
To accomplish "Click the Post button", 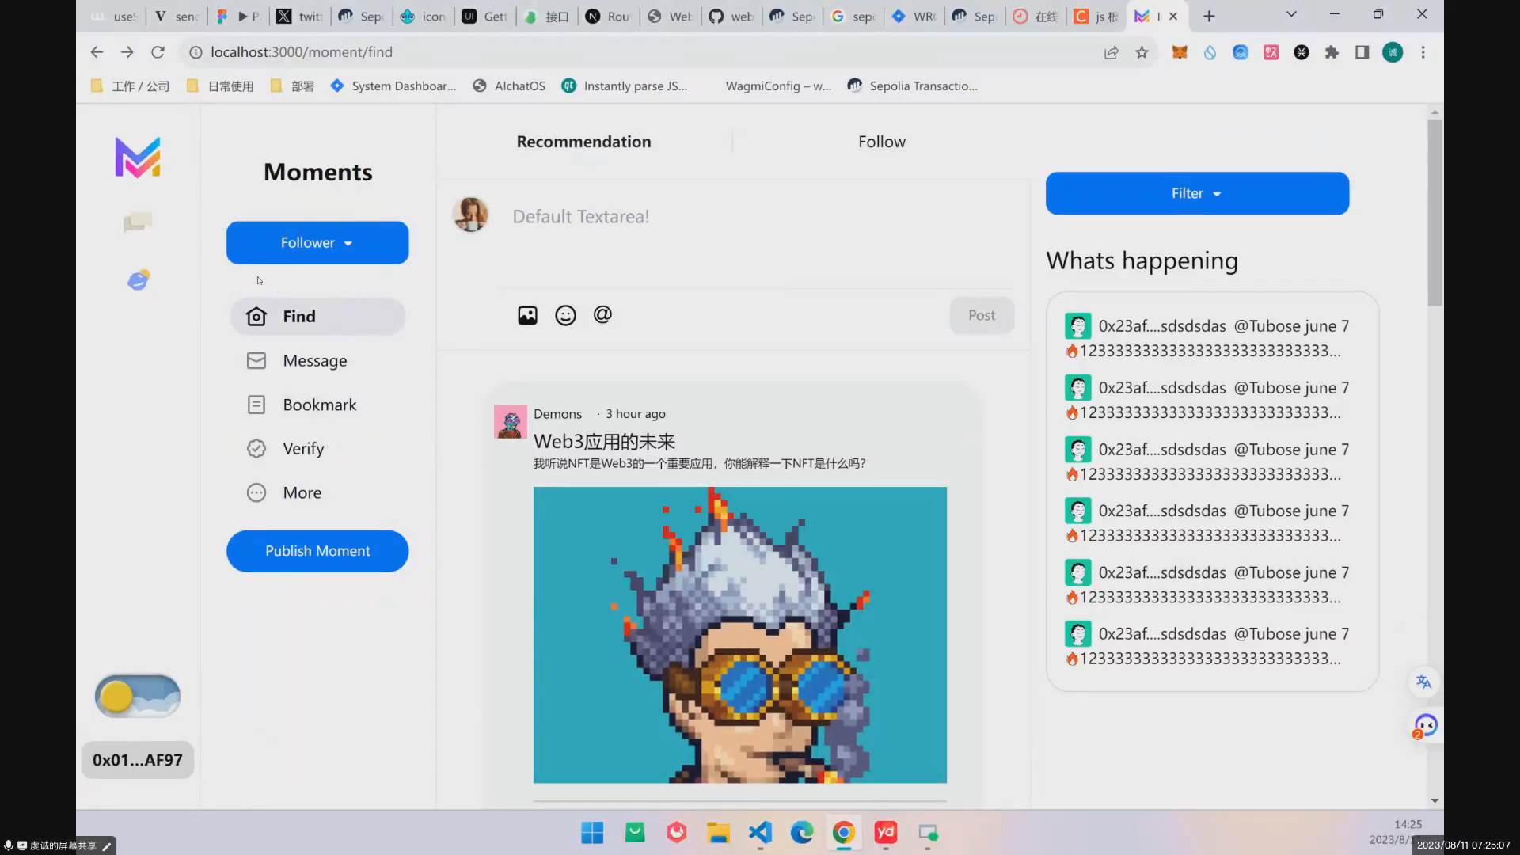I will pyautogui.click(x=982, y=315).
